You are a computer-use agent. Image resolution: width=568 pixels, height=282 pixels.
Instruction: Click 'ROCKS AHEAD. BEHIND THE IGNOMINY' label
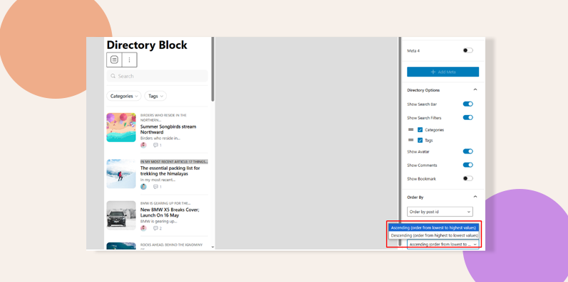coord(172,245)
